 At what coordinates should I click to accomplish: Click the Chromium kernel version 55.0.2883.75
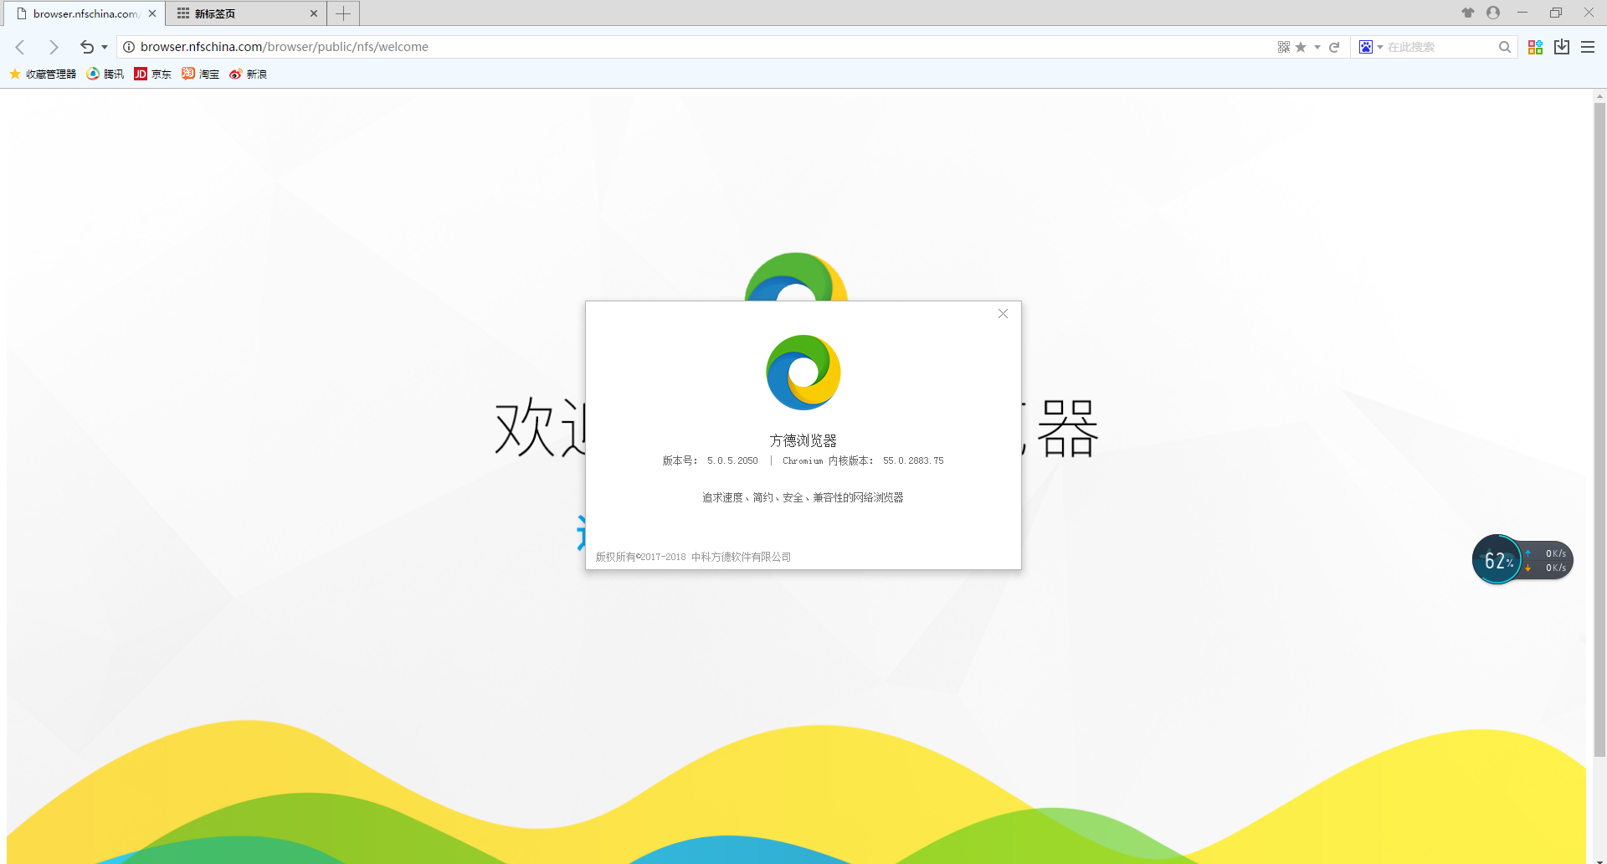[913, 460]
